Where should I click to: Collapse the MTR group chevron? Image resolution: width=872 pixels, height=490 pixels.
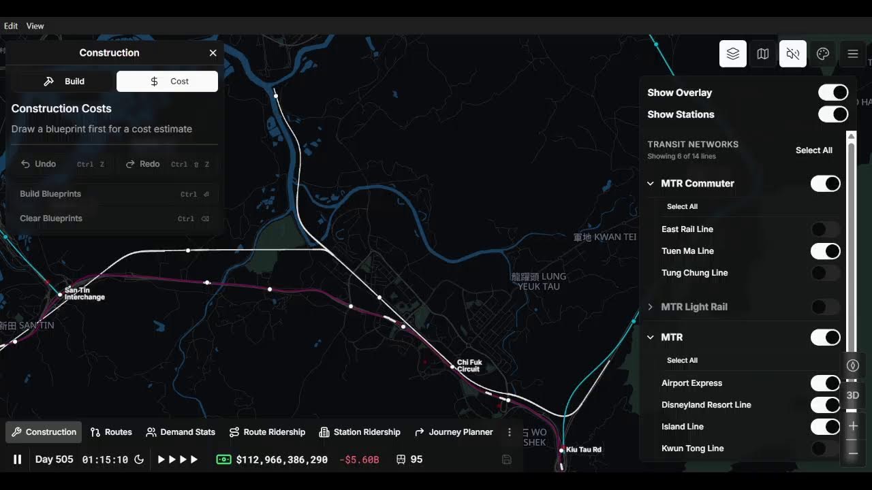(650, 338)
